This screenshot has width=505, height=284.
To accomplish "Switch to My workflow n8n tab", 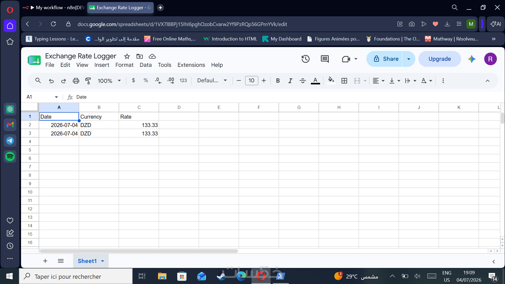I will [54, 8].
